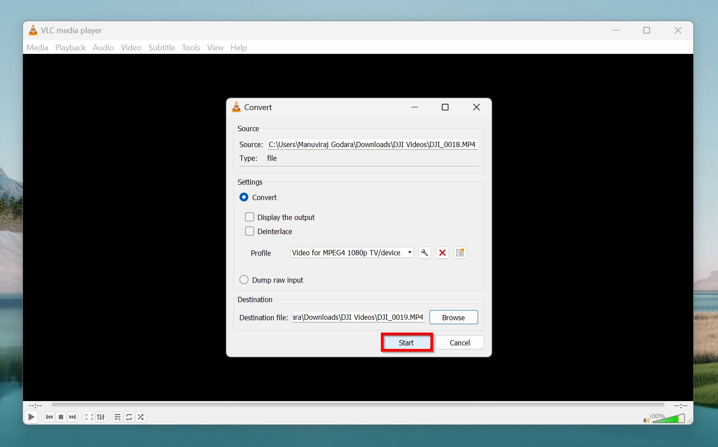Screen dimensions: 718x447
Task: Minimize the VLC main window
Action: click(x=616, y=30)
